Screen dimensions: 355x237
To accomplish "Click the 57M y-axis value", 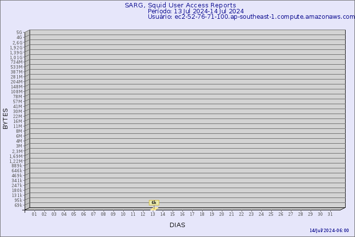I will pos(17,102).
